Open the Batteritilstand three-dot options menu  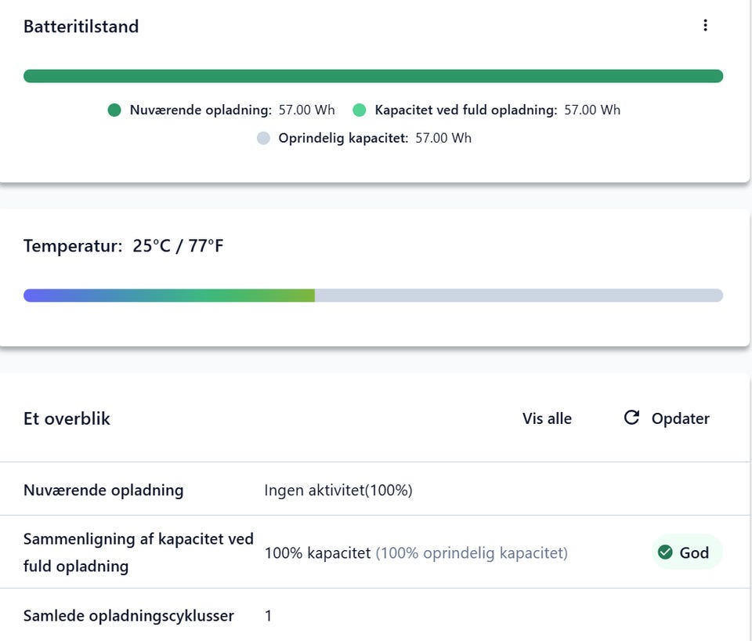click(x=705, y=26)
